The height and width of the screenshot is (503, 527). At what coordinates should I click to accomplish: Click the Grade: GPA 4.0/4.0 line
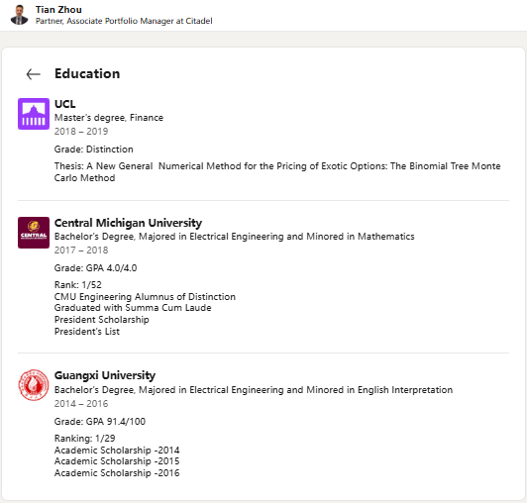[x=95, y=268]
